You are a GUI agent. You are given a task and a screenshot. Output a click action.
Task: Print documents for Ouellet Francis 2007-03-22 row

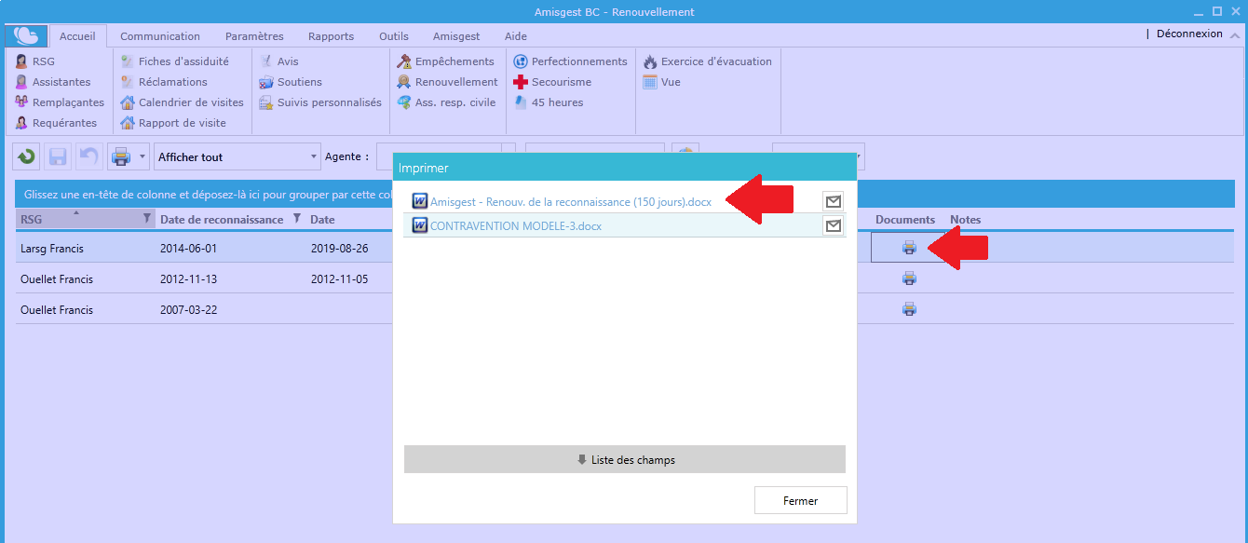(x=910, y=309)
